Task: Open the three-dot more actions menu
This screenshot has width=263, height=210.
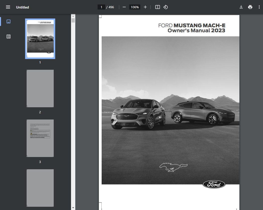Action: [259, 7]
